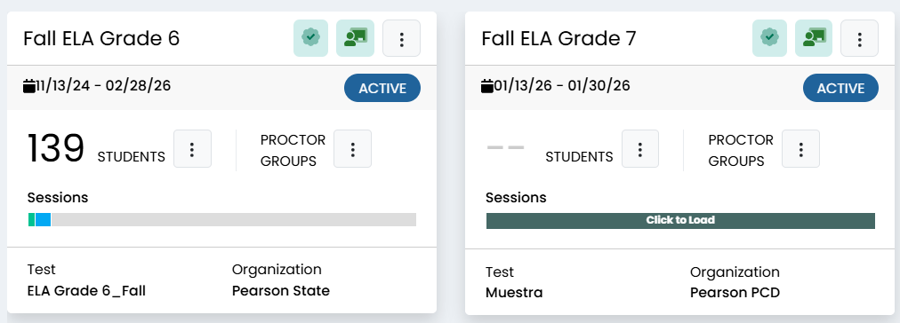Click the proctor classroom icon on Fall ELA Grade 7
The image size is (900, 323).
(814, 38)
